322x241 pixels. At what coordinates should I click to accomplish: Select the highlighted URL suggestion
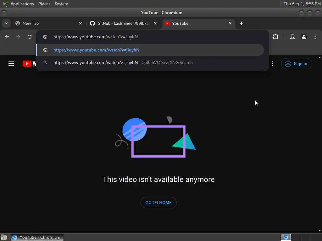pos(150,50)
